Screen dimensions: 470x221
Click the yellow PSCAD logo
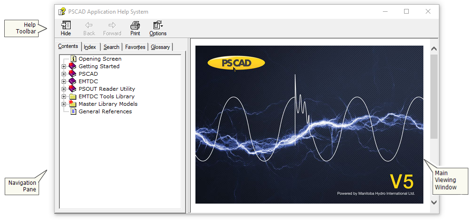coord(236,63)
